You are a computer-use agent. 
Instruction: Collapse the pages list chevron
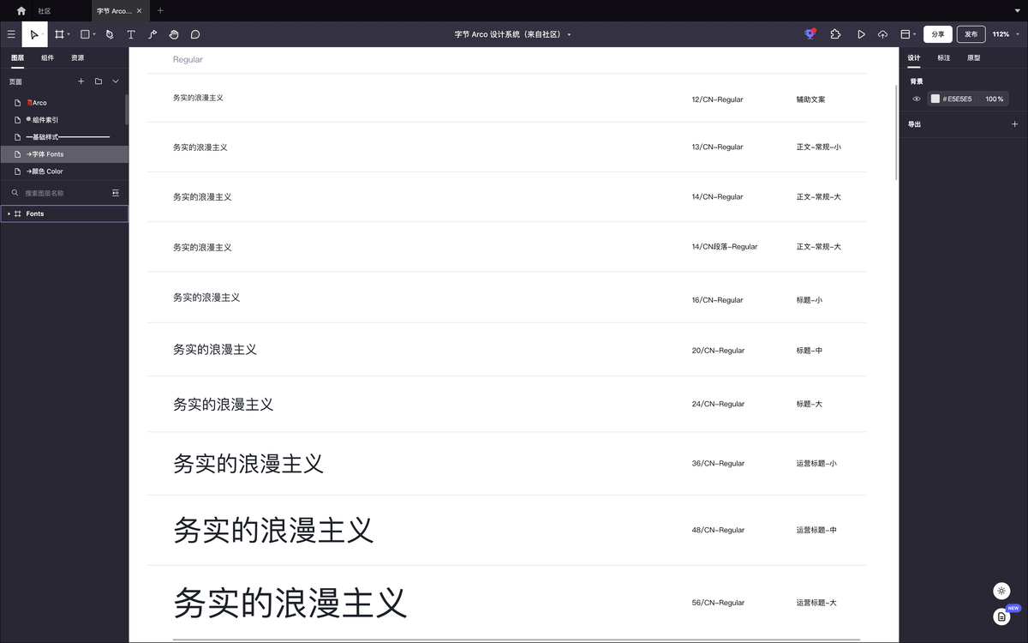point(116,81)
